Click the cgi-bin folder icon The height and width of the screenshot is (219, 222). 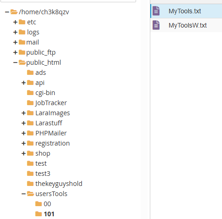[30, 93]
